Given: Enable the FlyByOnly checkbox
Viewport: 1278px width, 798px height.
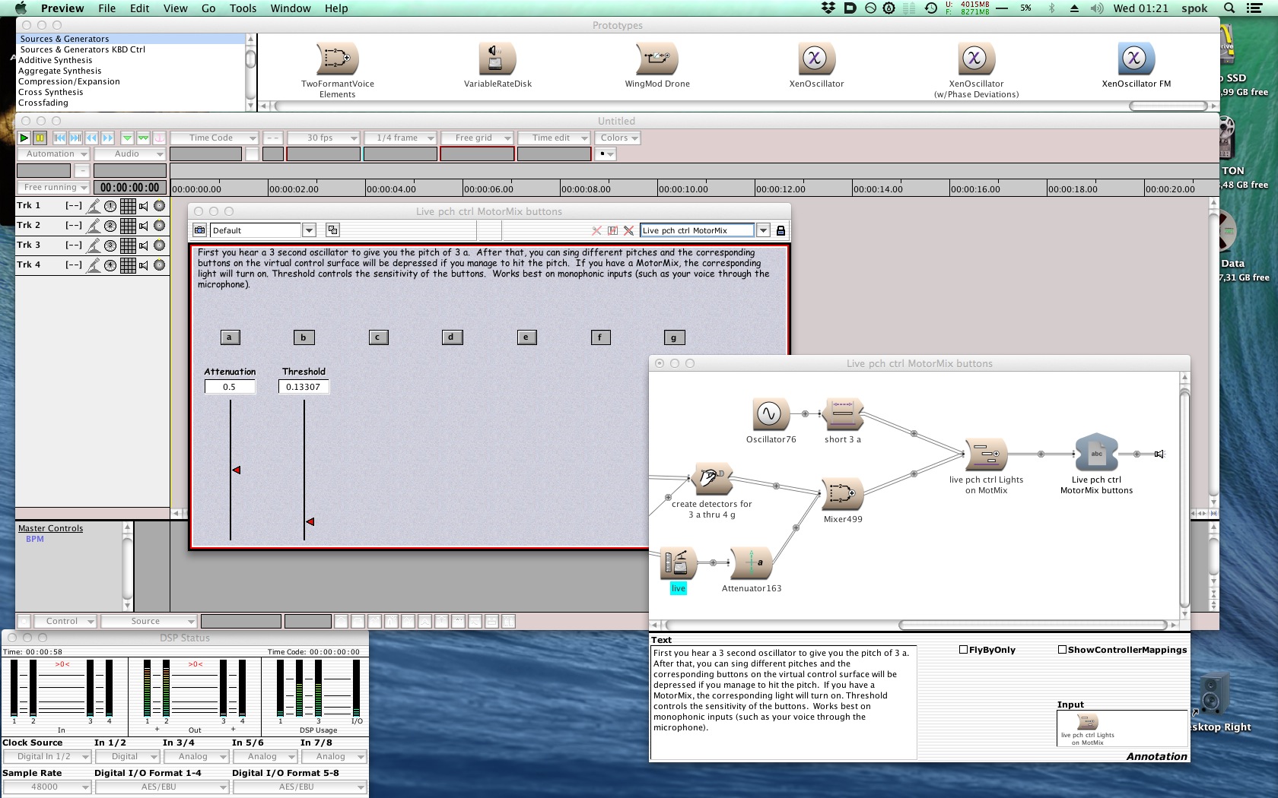Looking at the screenshot, I should click(x=963, y=650).
